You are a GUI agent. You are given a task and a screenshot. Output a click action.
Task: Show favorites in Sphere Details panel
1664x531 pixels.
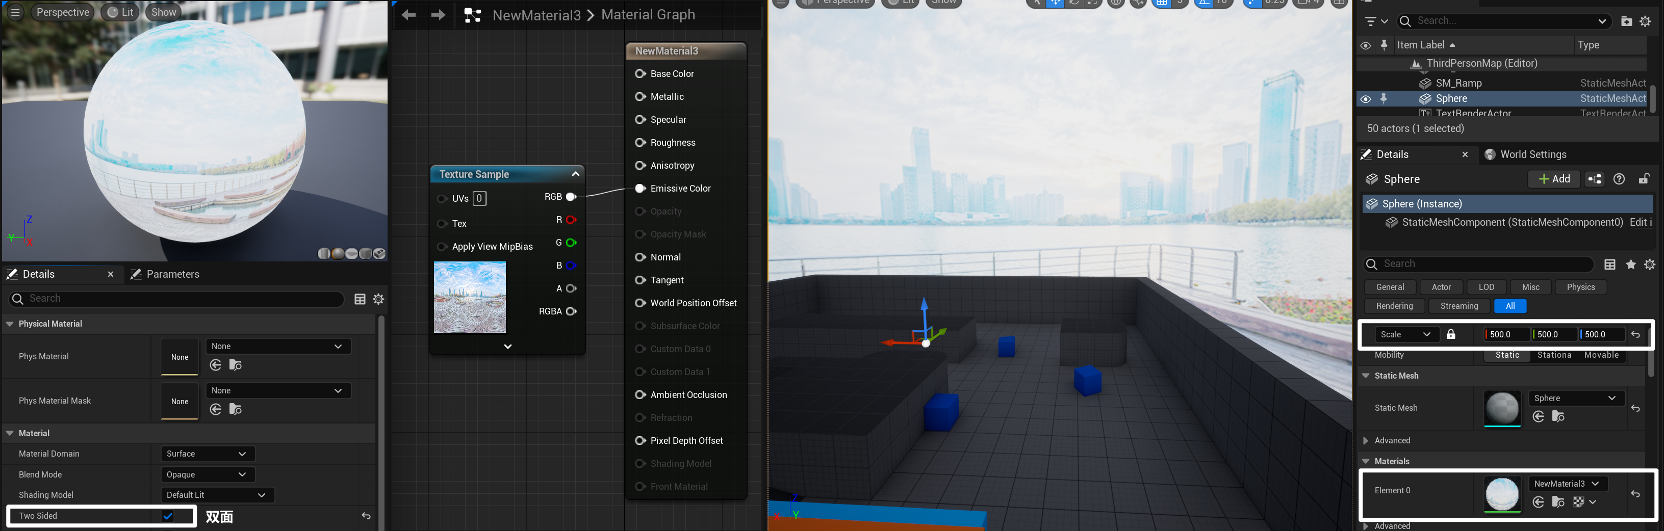(1631, 264)
